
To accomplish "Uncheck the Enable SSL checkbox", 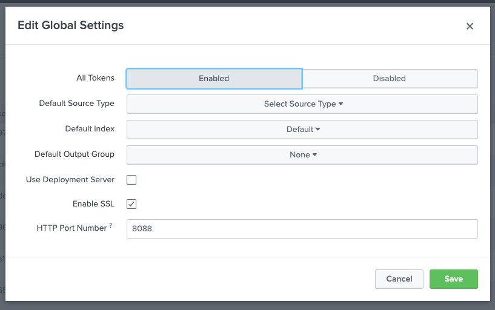I will 131,204.
